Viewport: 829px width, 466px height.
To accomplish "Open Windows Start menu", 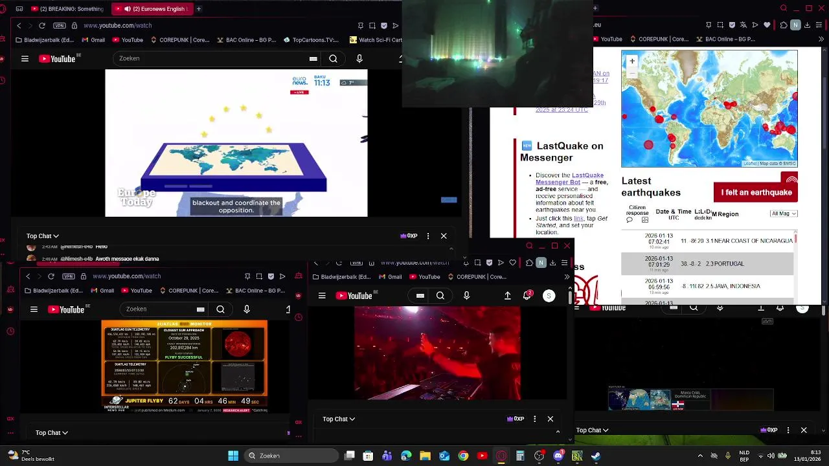I will click(x=233, y=456).
